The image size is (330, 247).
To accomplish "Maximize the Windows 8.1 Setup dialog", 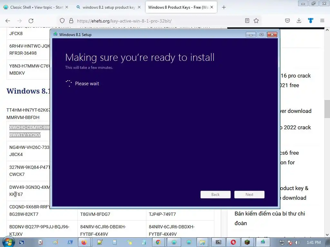I will point(261,35).
